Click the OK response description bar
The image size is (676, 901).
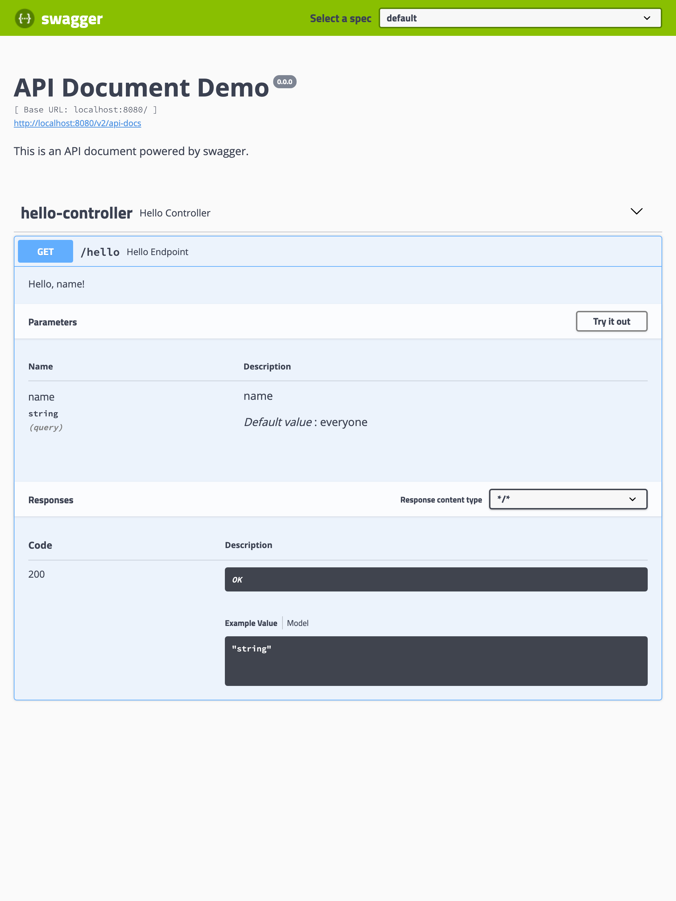[x=436, y=579]
